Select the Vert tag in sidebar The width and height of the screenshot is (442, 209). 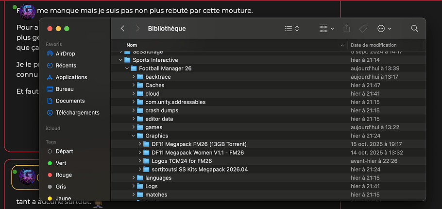pyautogui.click(x=61, y=163)
